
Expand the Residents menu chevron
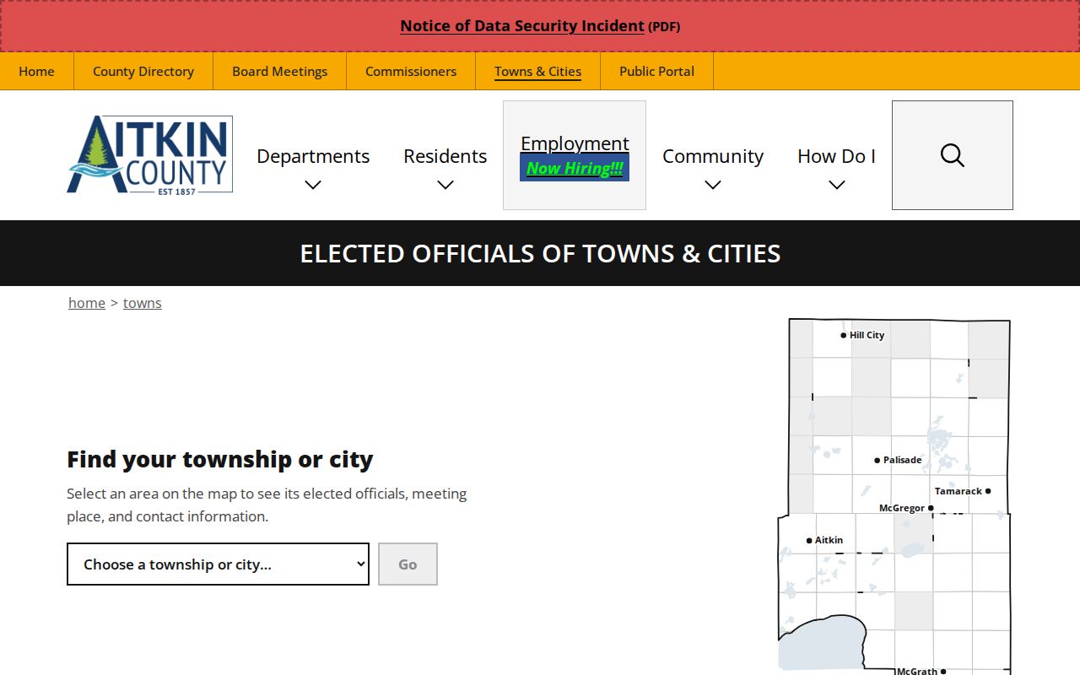(445, 185)
